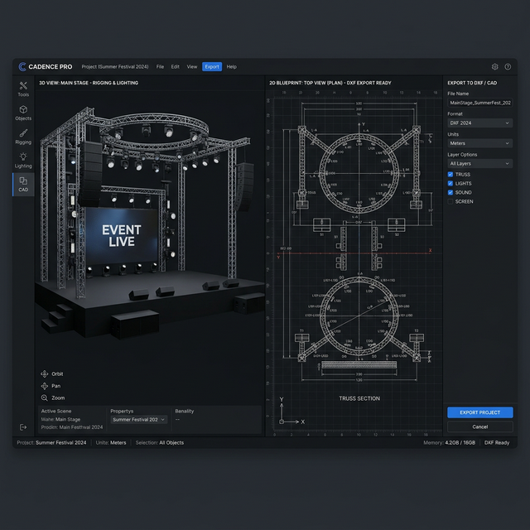Click the File Name input field

(x=479, y=103)
